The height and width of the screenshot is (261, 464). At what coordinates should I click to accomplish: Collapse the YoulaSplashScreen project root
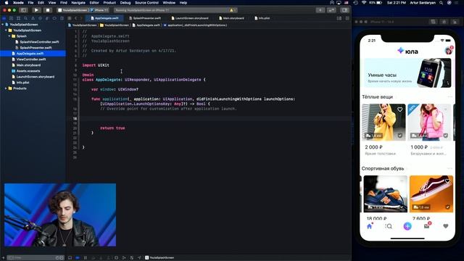3,25
